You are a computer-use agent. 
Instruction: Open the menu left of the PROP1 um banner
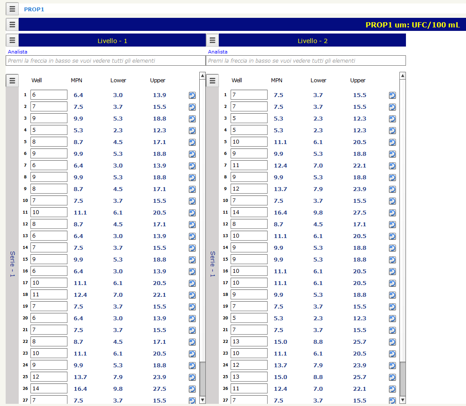point(12,24)
